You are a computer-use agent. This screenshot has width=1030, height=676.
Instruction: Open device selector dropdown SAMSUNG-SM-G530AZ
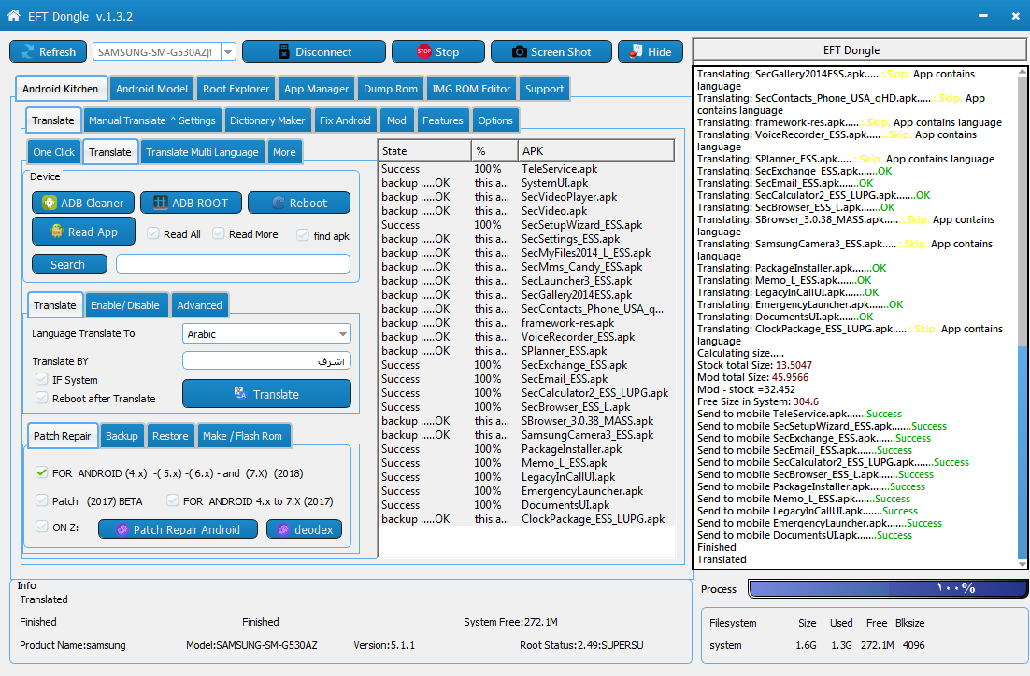tap(229, 52)
